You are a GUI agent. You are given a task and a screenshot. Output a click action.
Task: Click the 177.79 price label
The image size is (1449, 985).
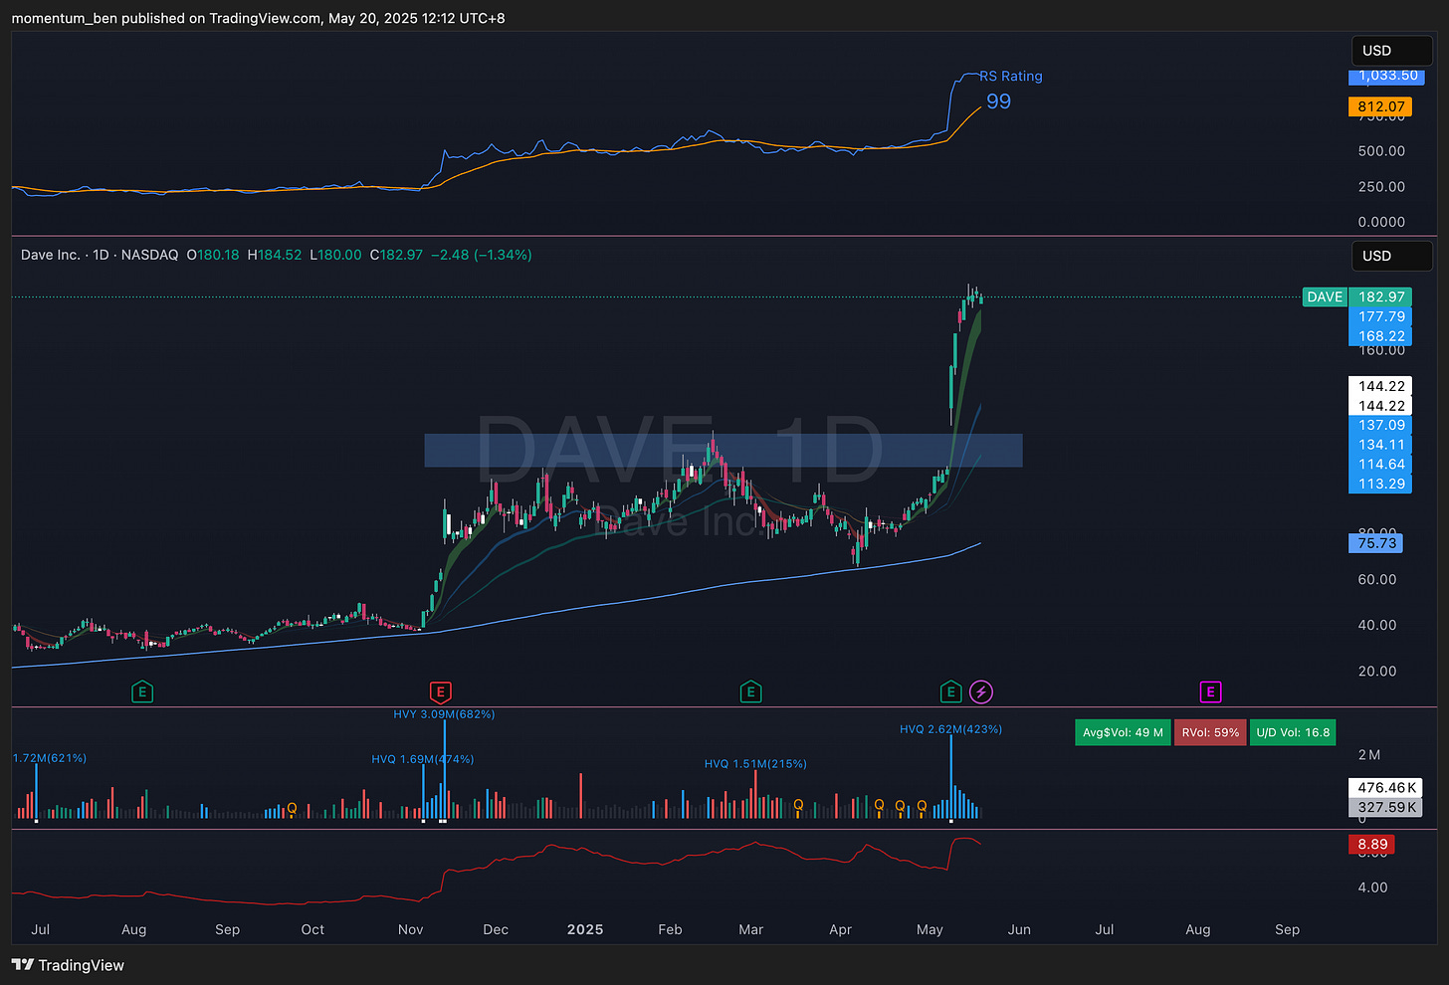point(1380,316)
